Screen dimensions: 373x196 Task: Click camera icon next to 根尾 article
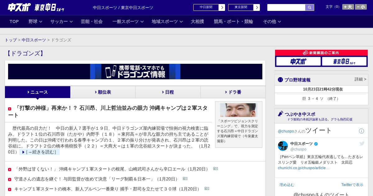(216, 169)
